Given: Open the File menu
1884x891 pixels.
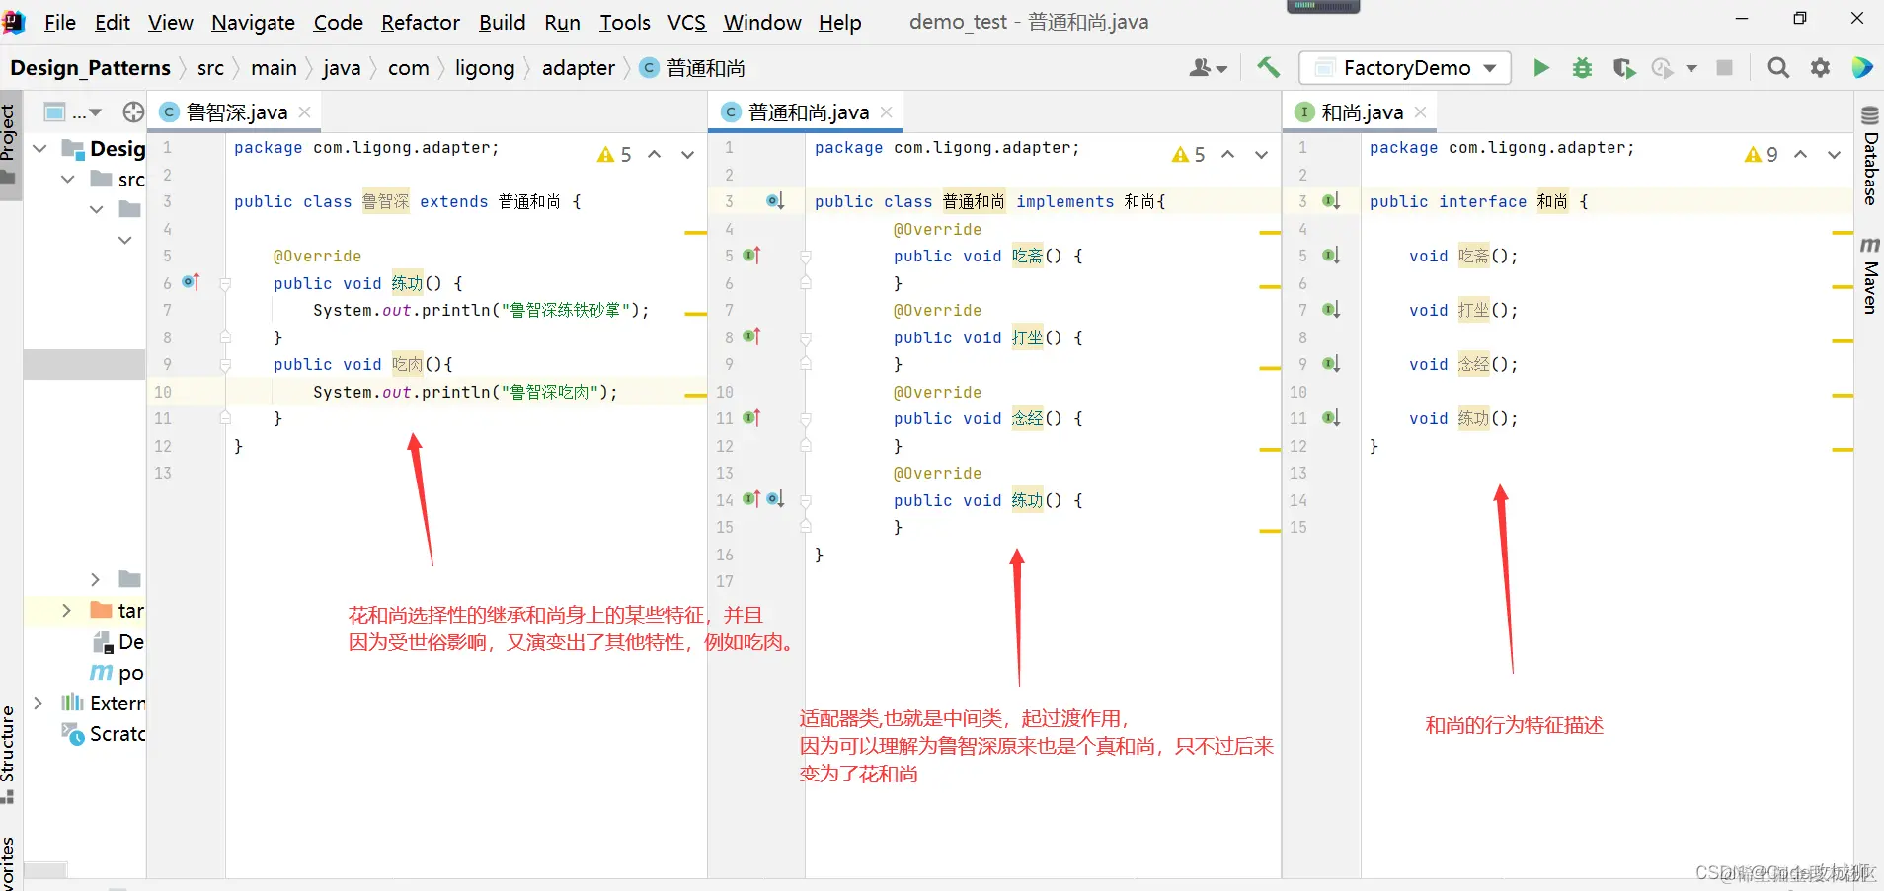Looking at the screenshot, I should coord(60,22).
